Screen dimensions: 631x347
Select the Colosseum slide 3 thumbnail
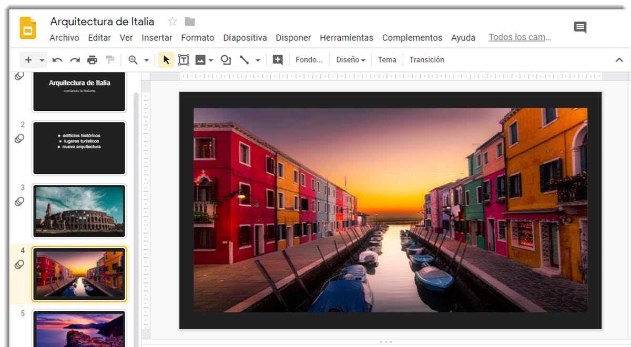click(79, 211)
